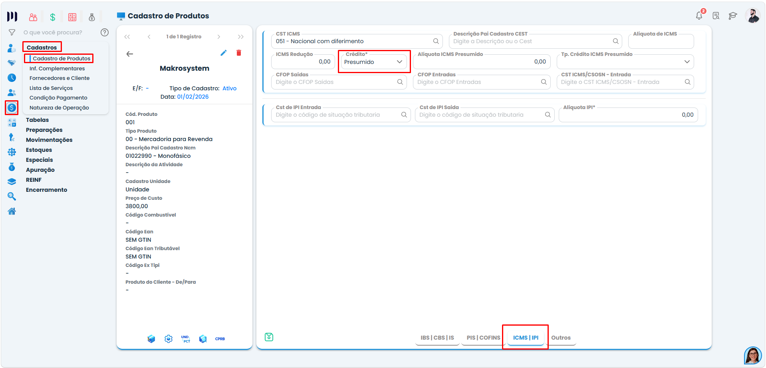The image size is (766, 368).
Task: Select the stacked layers sidebar icon
Action: click(x=12, y=181)
